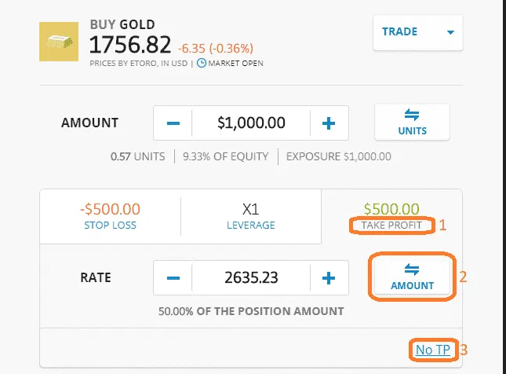Screen dimensions: 506x374
Task: Switch take profit entry to AMOUNT
Action: [412, 277]
